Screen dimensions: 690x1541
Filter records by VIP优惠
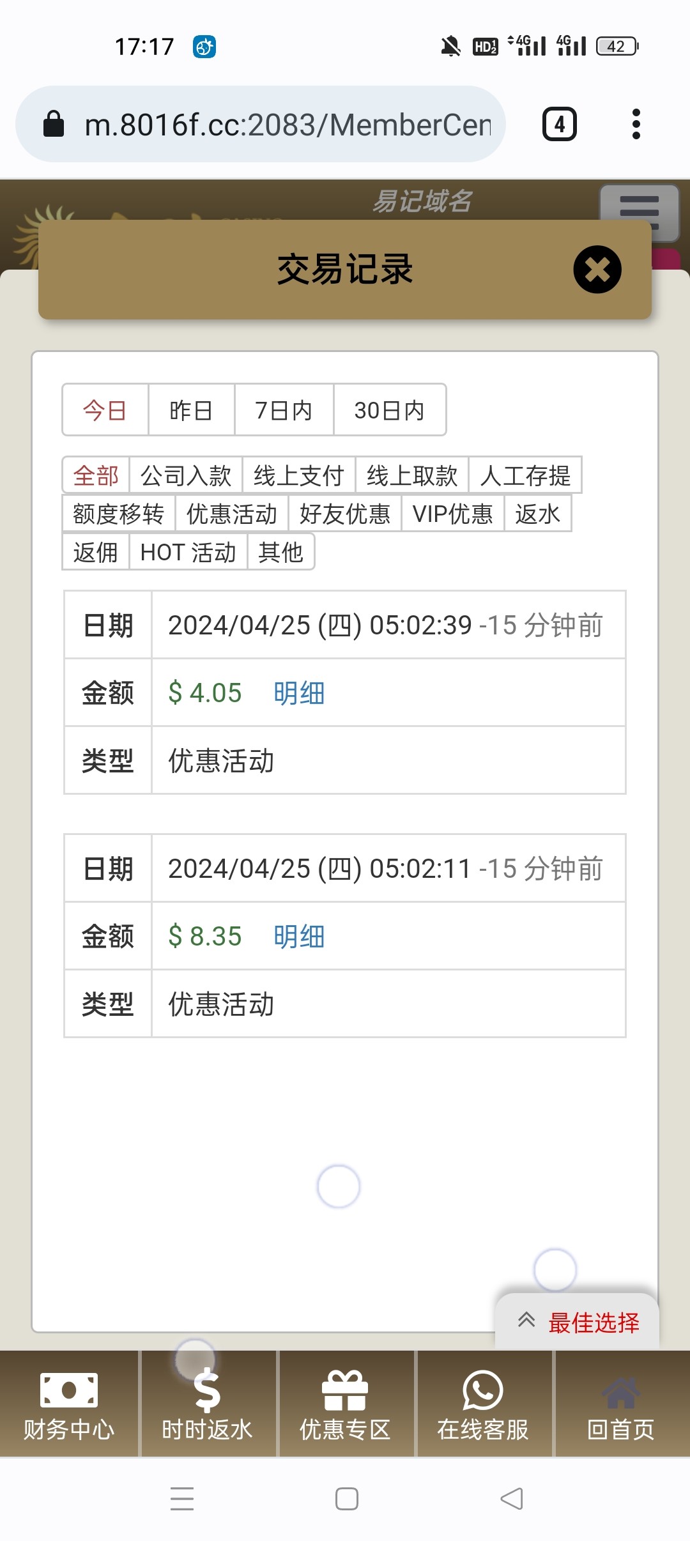(x=452, y=514)
